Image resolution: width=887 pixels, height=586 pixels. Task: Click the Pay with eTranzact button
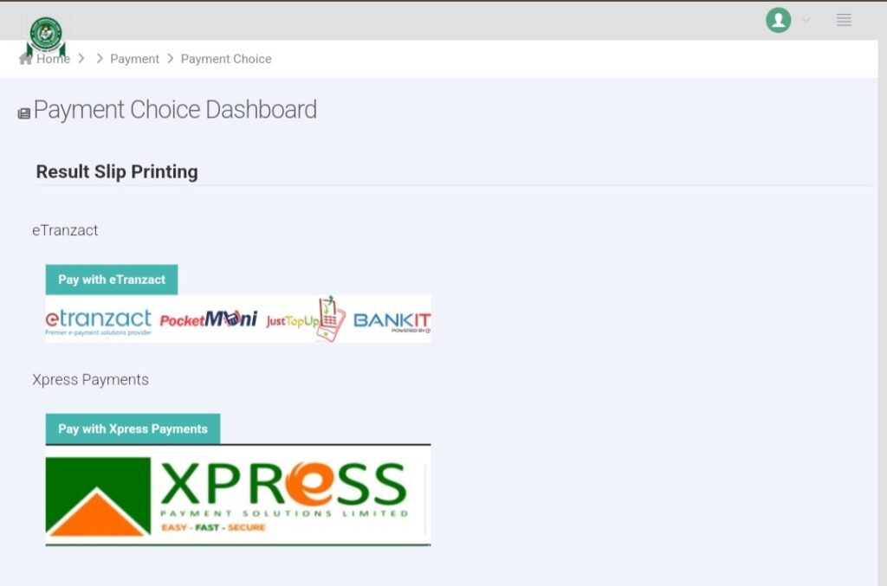pos(112,280)
